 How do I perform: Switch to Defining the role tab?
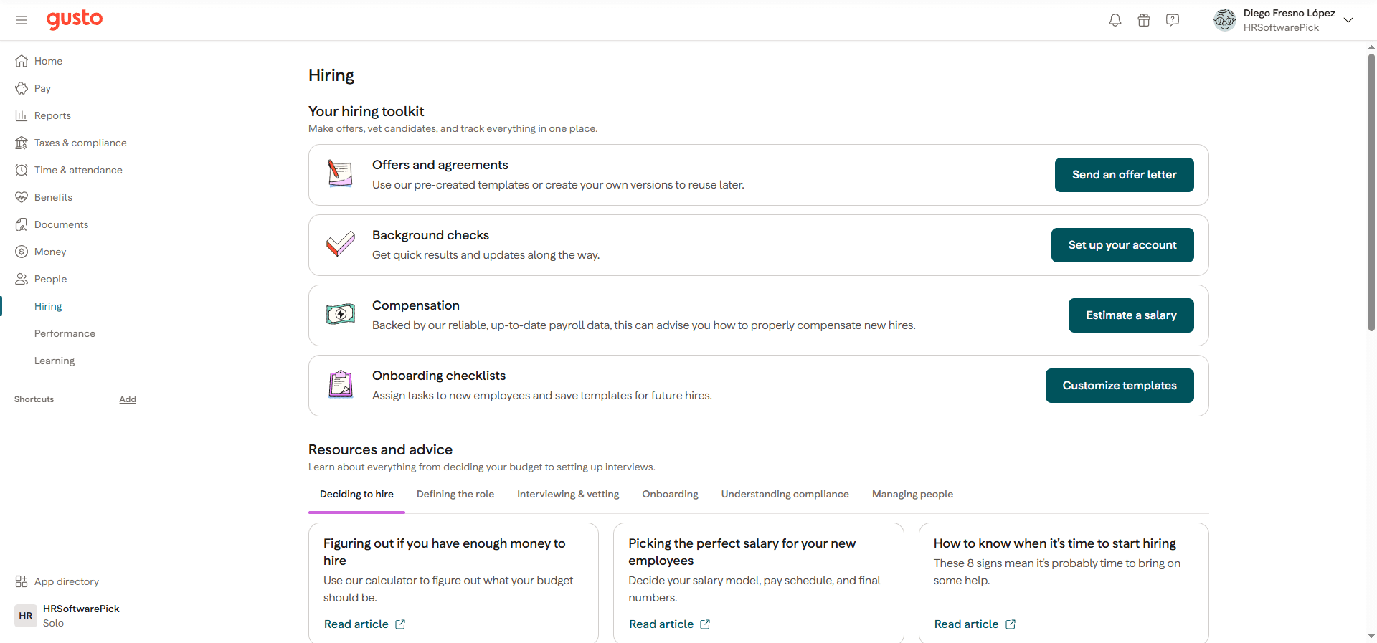pyautogui.click(x=455, y=495)
